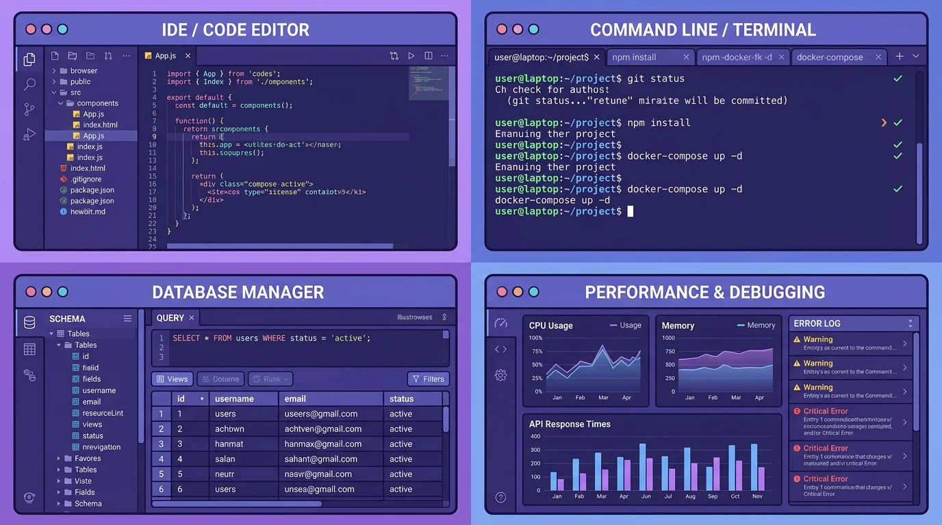Click the gauge icon in the Performance sidebar

pyautogui.click(x=500, y=323)
